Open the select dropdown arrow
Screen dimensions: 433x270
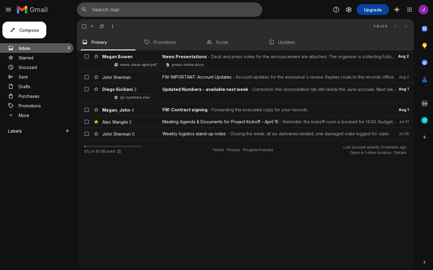(x=92, y=26)
